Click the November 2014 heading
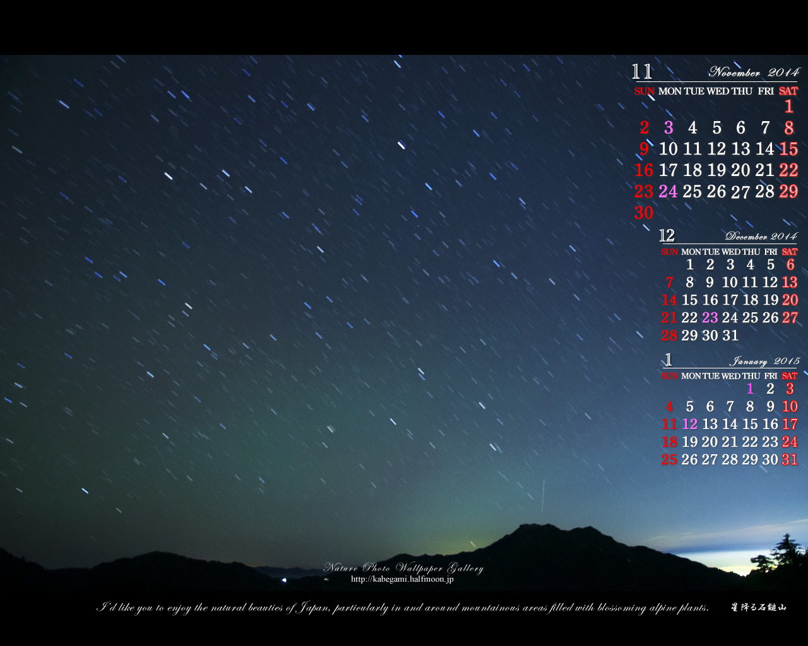The image size is (808, 646). 754,72
